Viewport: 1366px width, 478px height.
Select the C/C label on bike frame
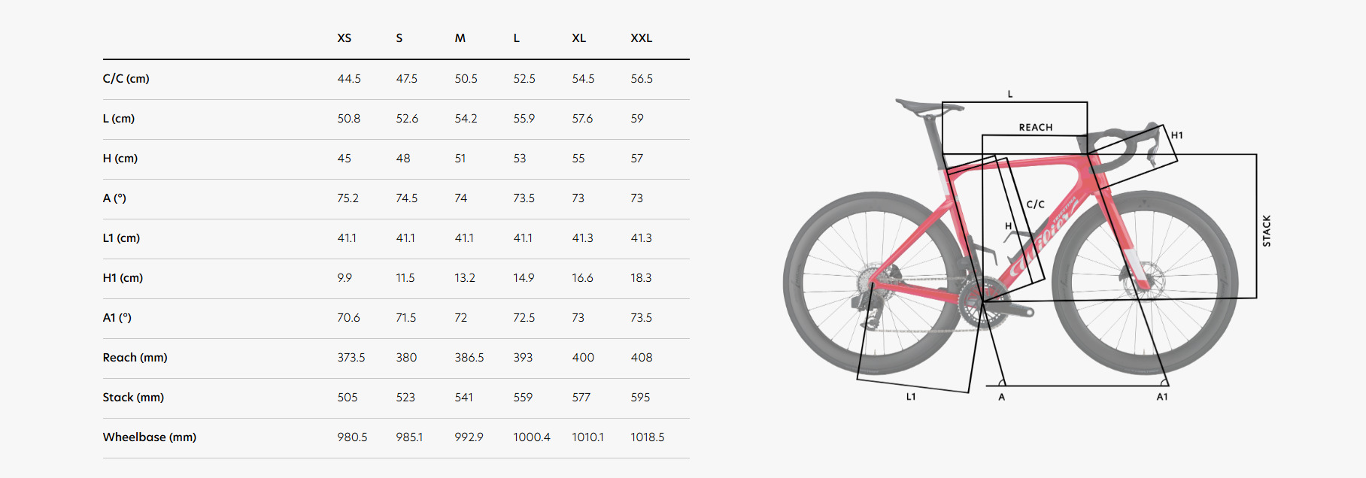[x=1036, y=204]
